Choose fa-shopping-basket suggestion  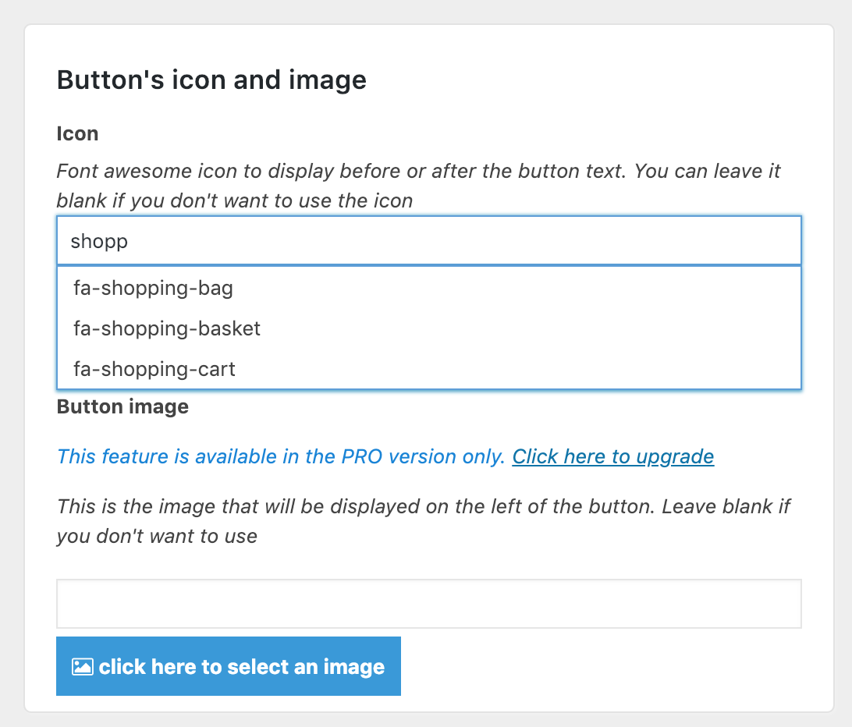(x=428, y=328)
